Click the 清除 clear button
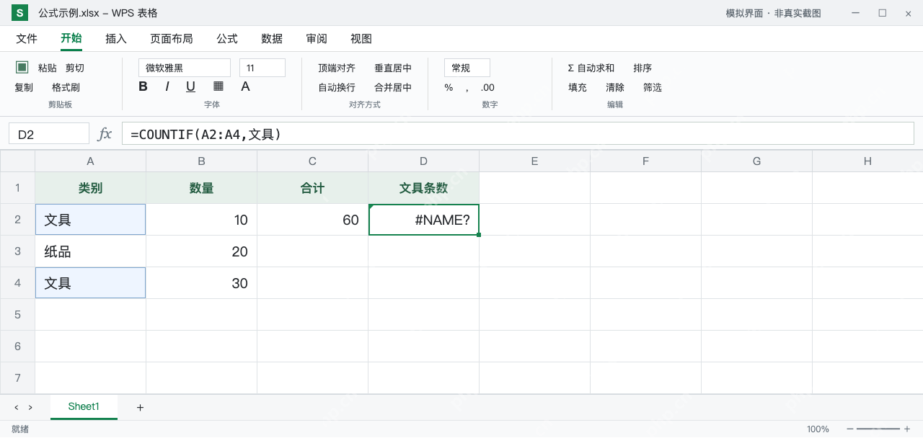The width and height of the screenshot is (923, 438). 615,88
